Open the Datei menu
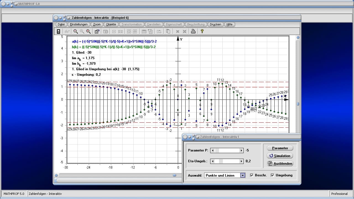Image resolution: width=354 pixels, height=199 pixels. pyautogui.click(x=61, y=24)
